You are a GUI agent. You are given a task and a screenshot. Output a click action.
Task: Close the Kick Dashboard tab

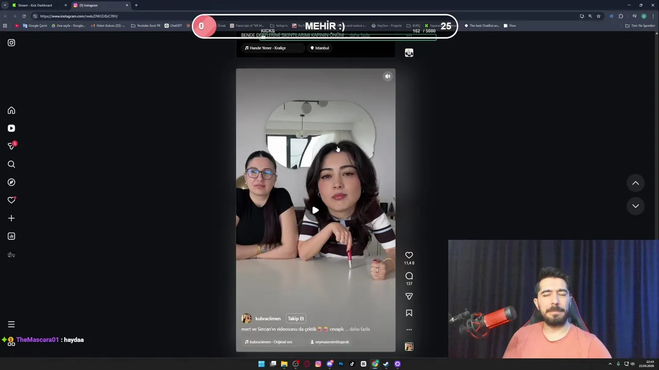(x=65, y=5)
